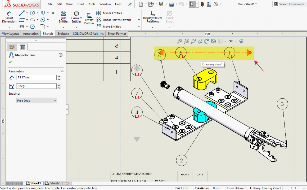Screen dimensions: 307x190
Task: Collapse the Parameters section
Action: [x=62, y=71]
